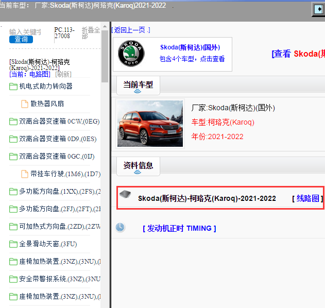Click the Skoda Auto logo image
This screenshot has height=308, width=325.
coord(131,54)
